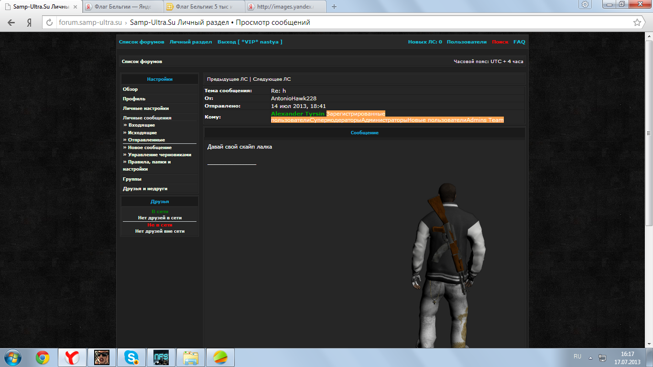
Task: Open the network icon in system tray
Action: (603, 357)
